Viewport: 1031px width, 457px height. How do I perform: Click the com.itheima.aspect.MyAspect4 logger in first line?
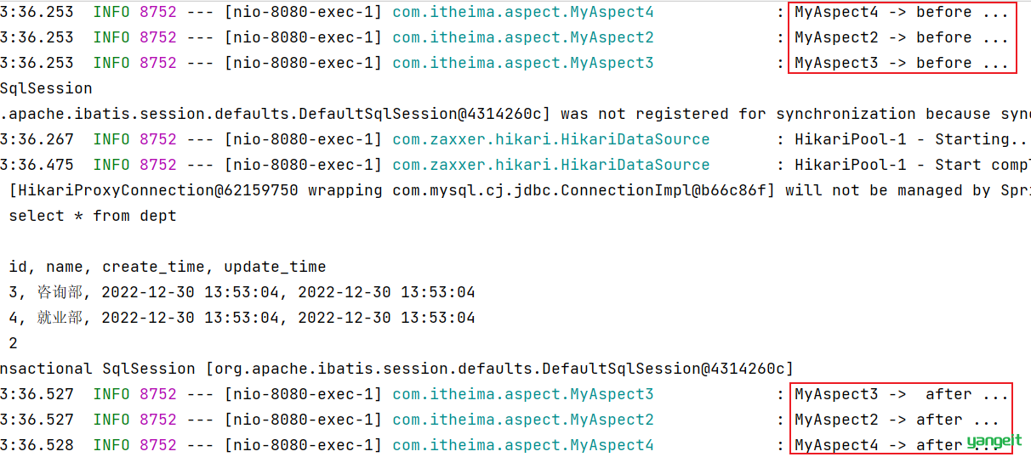tap(523, 12)
